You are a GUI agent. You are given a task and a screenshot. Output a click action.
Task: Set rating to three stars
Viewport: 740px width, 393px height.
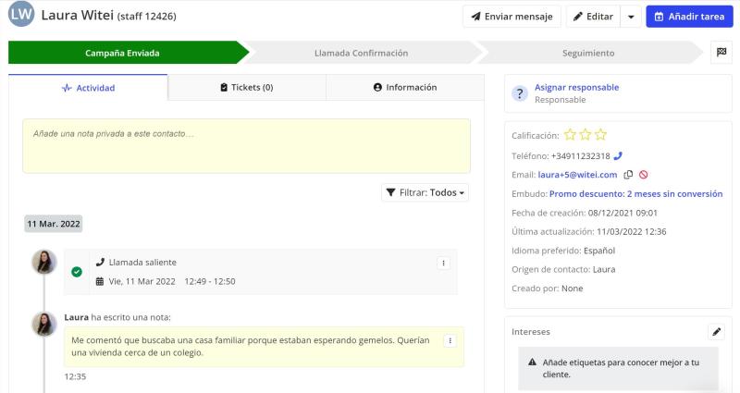600,135
